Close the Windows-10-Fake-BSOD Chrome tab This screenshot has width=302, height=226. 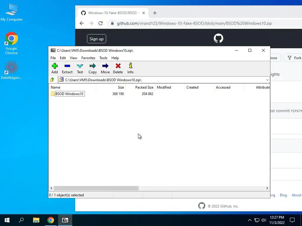click(x=144, y=13)
